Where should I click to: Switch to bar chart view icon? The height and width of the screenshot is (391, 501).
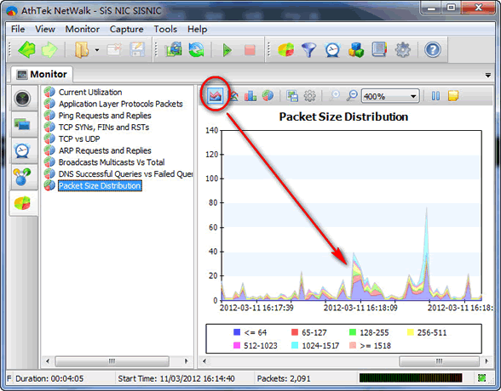pyautogui.click(x=250, y=95)
